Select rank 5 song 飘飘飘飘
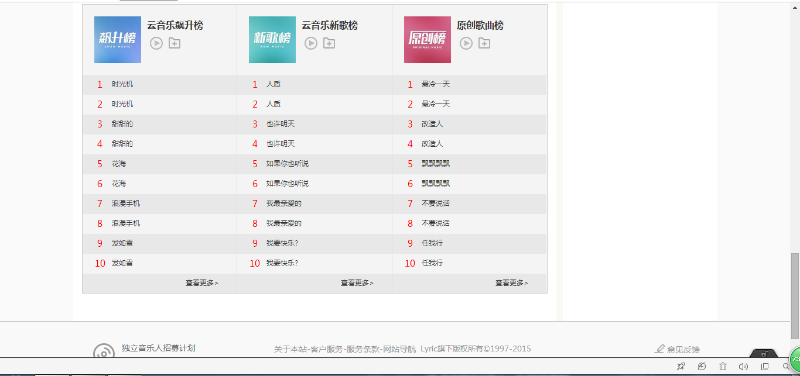 (x=436, y=164)
